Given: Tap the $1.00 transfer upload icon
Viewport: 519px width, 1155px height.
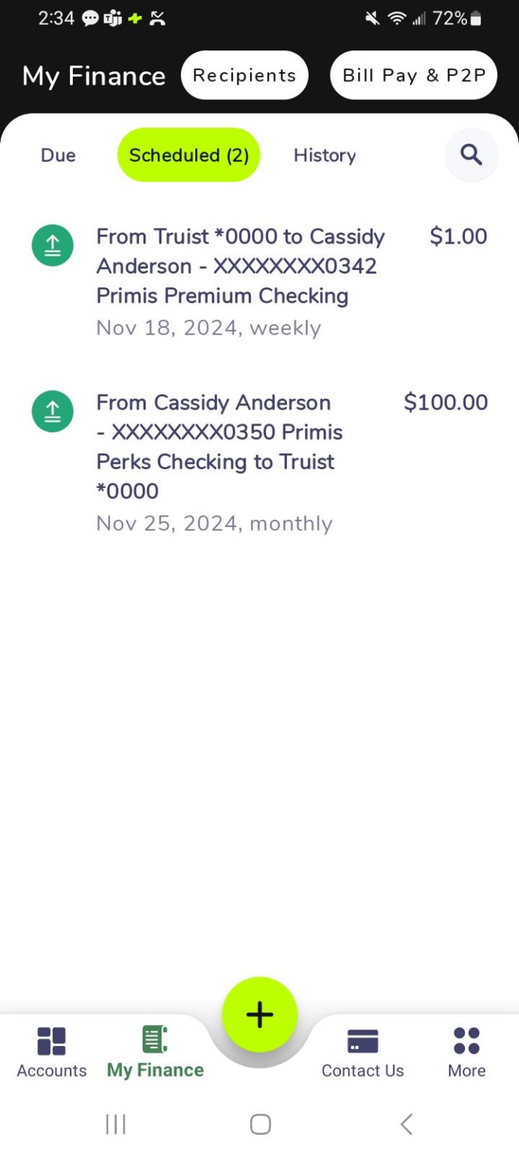Looking at the screenshot, I should tap(53, 246).
